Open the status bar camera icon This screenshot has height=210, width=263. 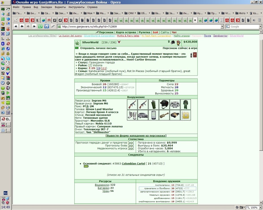pyautogui.click(x=242, y=207)
